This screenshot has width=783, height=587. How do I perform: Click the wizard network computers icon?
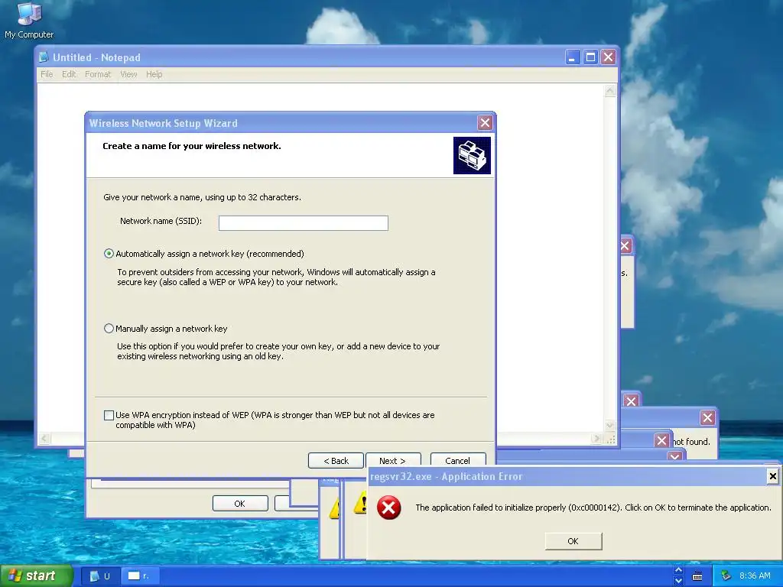(472, 155)
